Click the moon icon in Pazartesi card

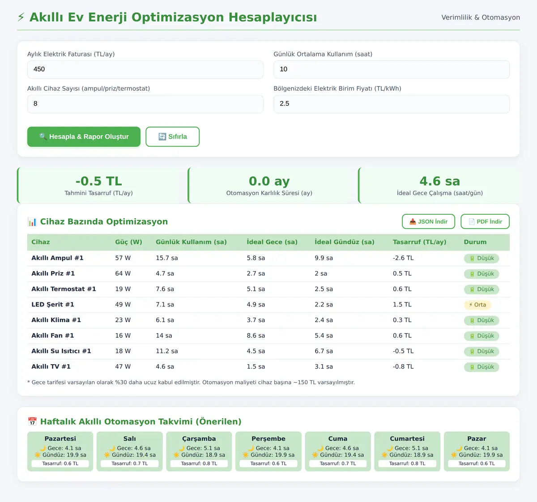click(43, 448)
